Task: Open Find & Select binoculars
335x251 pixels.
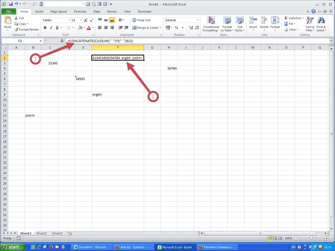Action: point(321,24)
